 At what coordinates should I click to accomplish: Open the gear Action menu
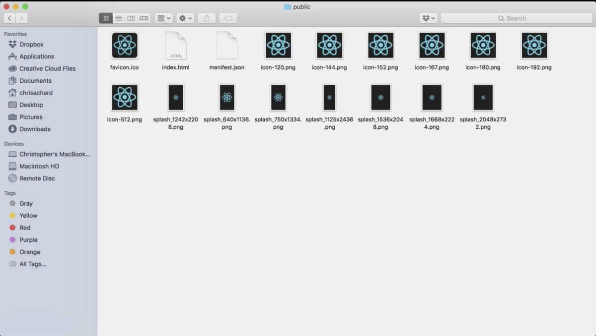pyautogui.click(x=185, y=18)
